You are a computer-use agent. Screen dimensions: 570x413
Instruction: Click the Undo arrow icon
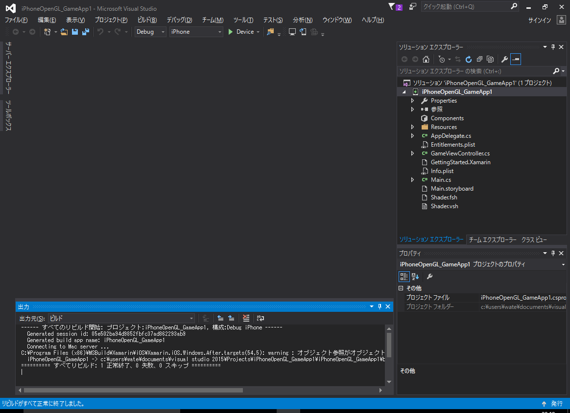click(100, 32)
